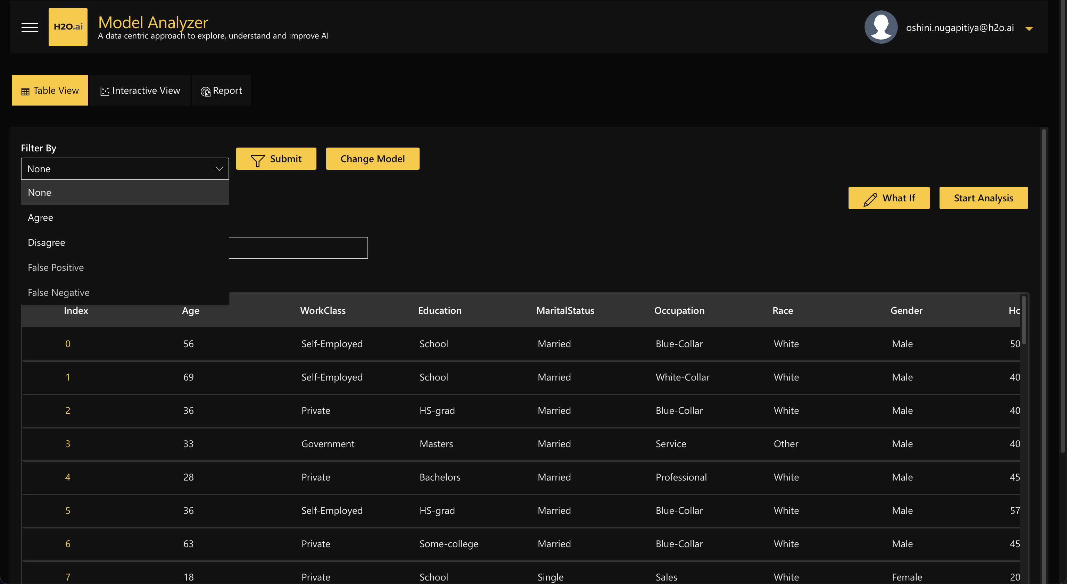Pick the False Positive option
The width and height of the screenshot is (1067, 584).
point(56,268)
